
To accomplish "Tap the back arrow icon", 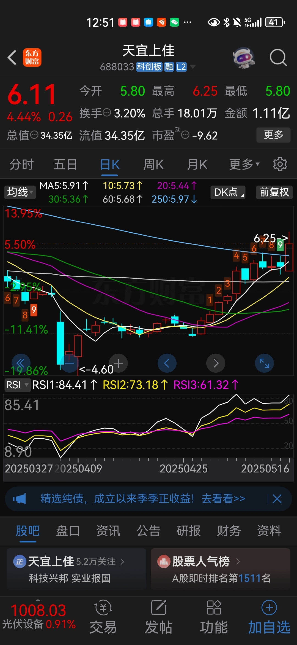I will click(12, 57).
